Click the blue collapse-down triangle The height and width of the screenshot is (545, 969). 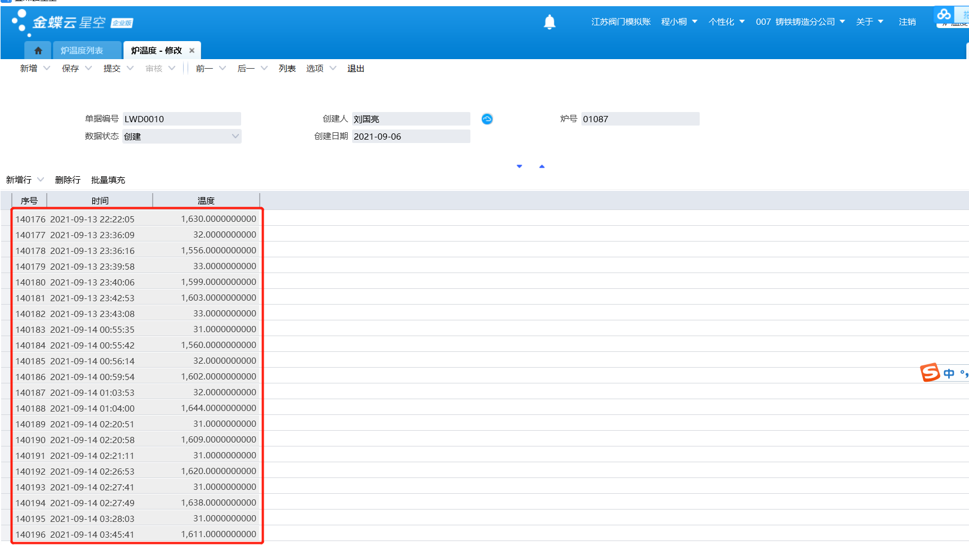click(x=519, y=167)
